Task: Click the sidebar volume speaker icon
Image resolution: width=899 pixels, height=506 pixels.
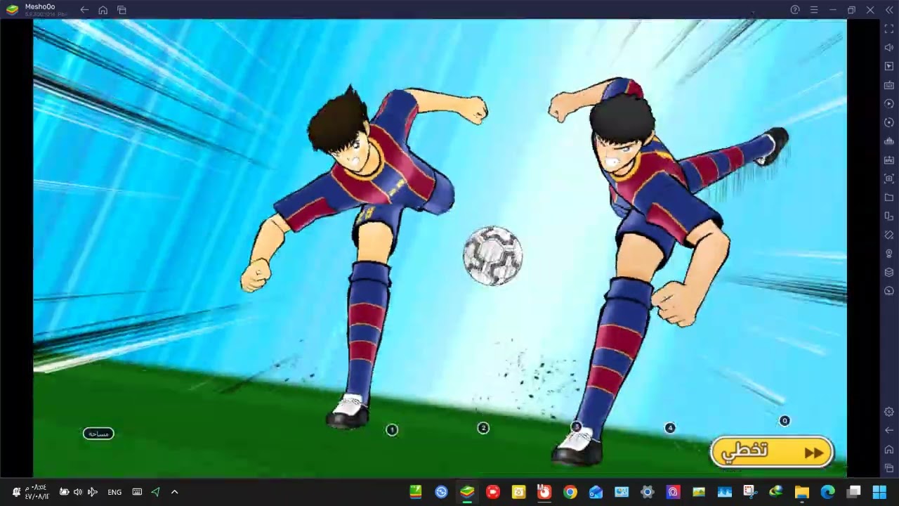Action: point(889,48)
